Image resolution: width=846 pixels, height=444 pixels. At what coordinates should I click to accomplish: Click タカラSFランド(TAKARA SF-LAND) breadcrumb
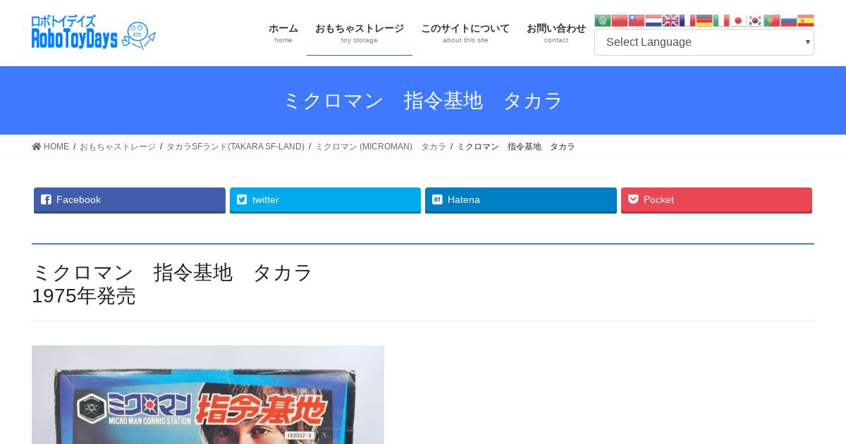[235, 147]
